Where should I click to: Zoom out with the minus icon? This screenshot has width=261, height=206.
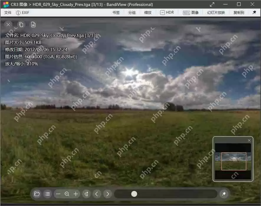coord(58,194)
